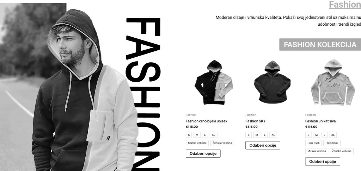Select size S for Fashion crno bijela unisex
The height and width of the screenshot is (171, 361).
(x=189, y=135)
